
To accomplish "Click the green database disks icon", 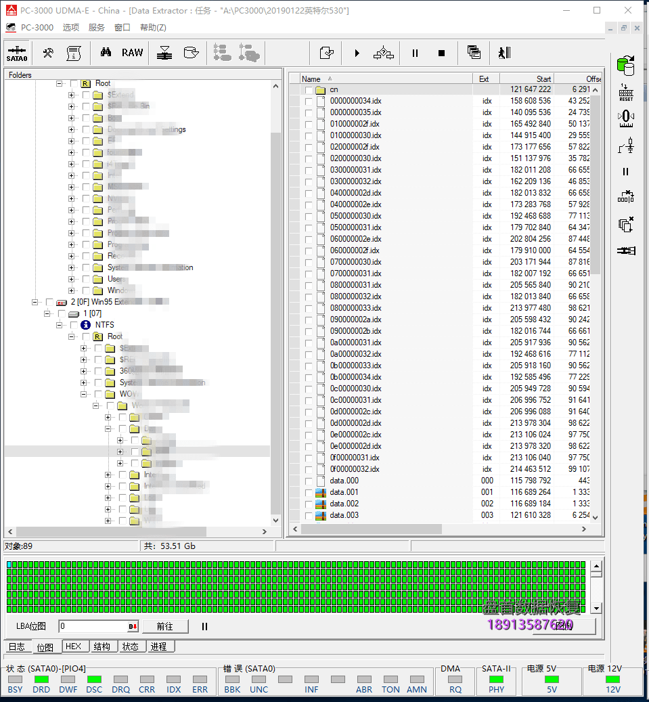I will pyautogui.click(x=626, y=66).
